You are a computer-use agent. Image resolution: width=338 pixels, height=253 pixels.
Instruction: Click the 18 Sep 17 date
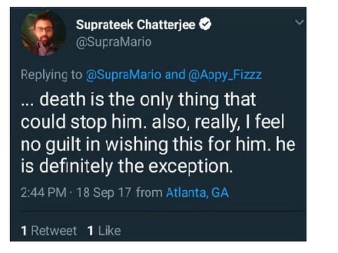(103, 193)
